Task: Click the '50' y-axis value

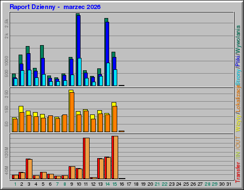Action: click(7, 124)
